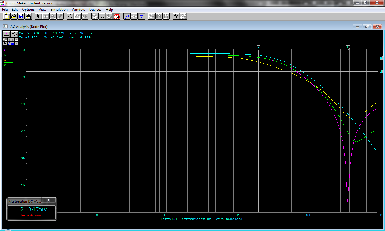Toggle the Off button in plot controls

5,40
